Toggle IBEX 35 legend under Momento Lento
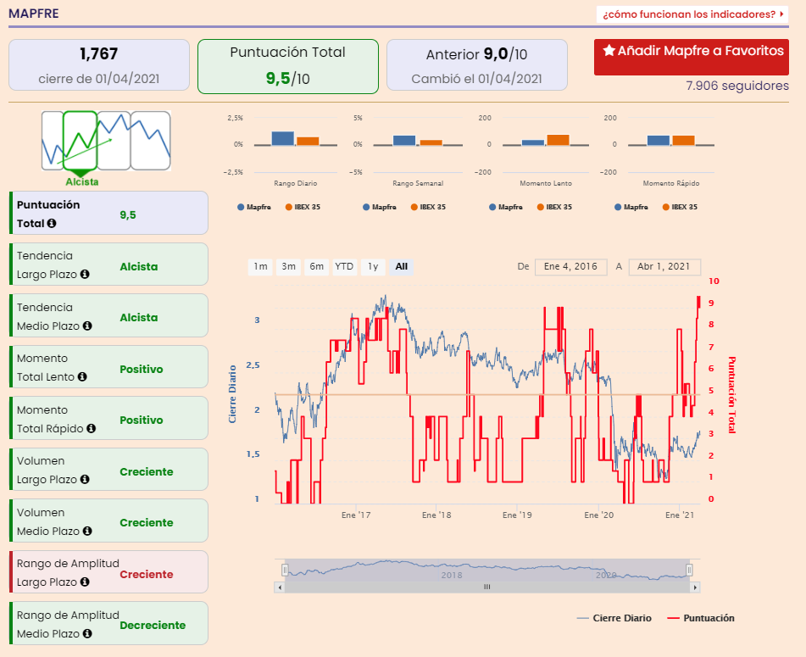 click(554, 207)
